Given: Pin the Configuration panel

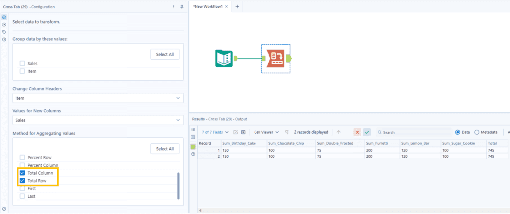Looking at the screenshot, I should (x=182, y=7).
